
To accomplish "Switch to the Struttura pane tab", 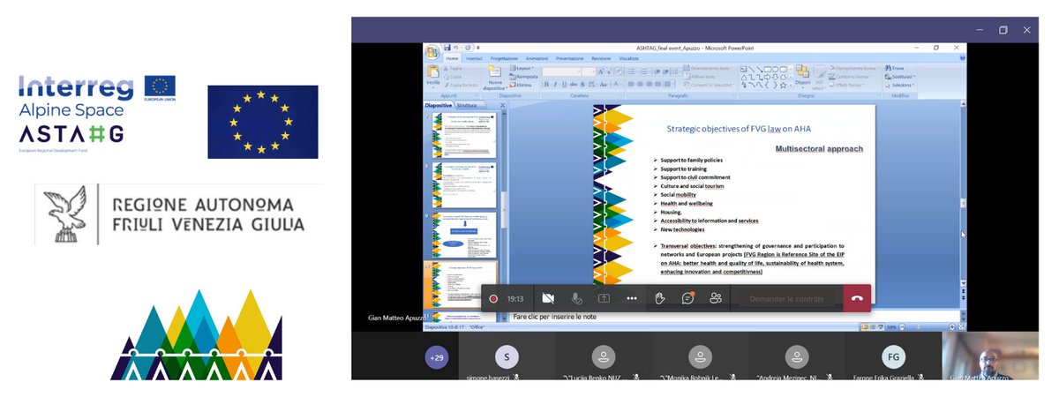I will coord(466,105).
